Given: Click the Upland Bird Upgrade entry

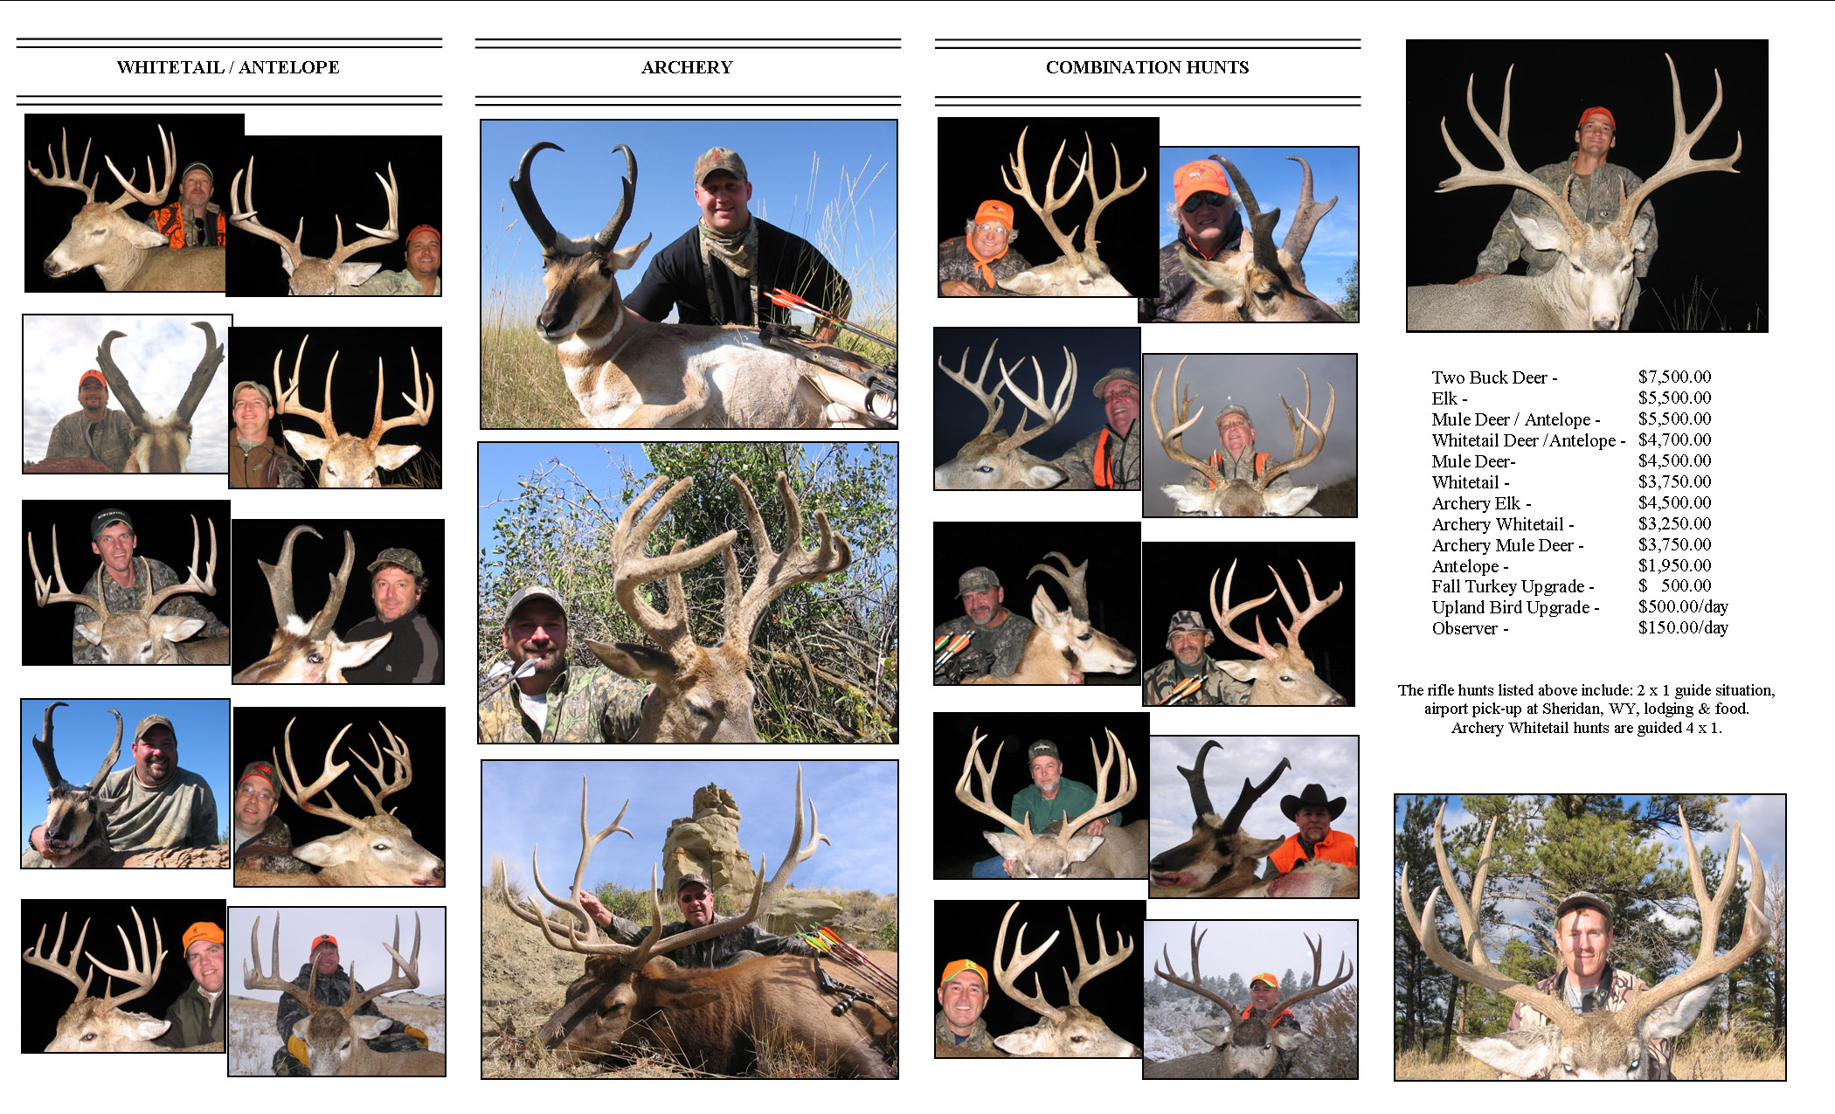Looking at the screenshot, I should [1580, 607].
